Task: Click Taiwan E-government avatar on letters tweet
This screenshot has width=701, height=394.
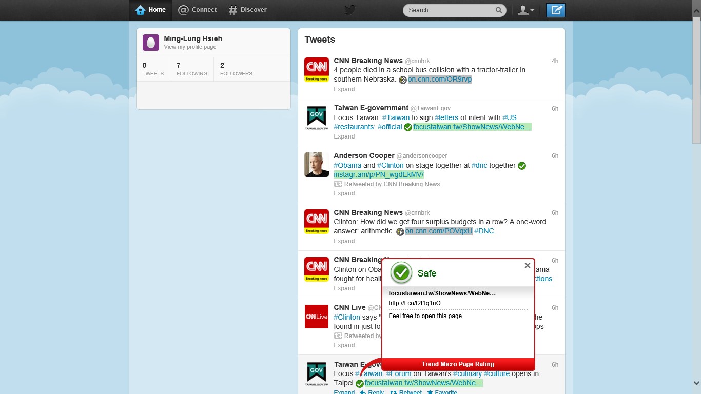Action: (317, 117)
